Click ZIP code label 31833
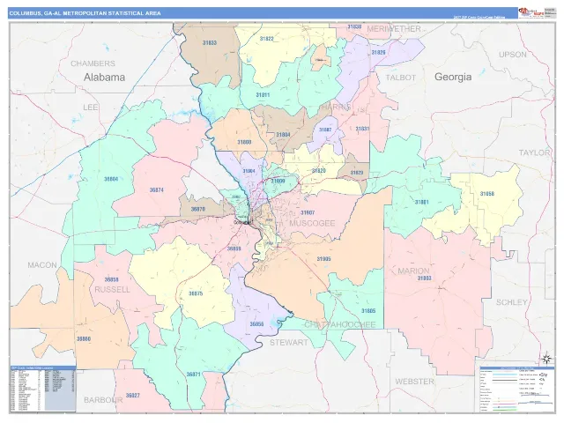Viewport: 564px width, 423px height. coord(210,43)
